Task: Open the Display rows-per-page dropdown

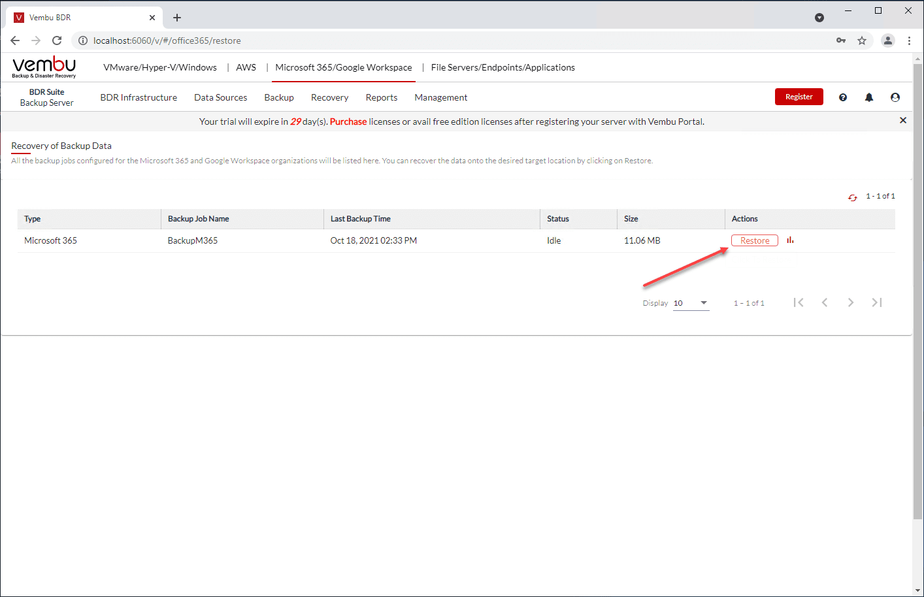Action: coord(691,303)
